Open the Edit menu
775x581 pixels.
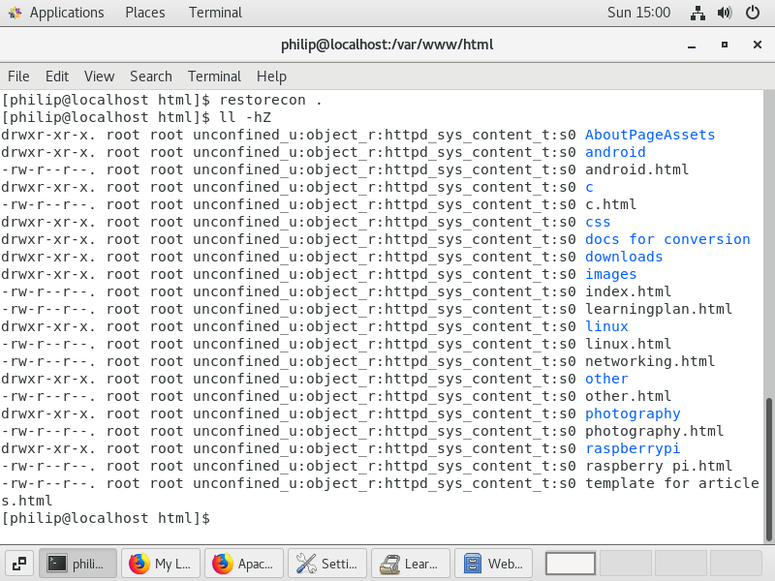tap(57, 76)
